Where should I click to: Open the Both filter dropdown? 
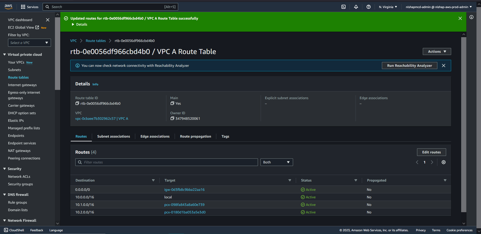pyautogui.click(x=276, y=162)
